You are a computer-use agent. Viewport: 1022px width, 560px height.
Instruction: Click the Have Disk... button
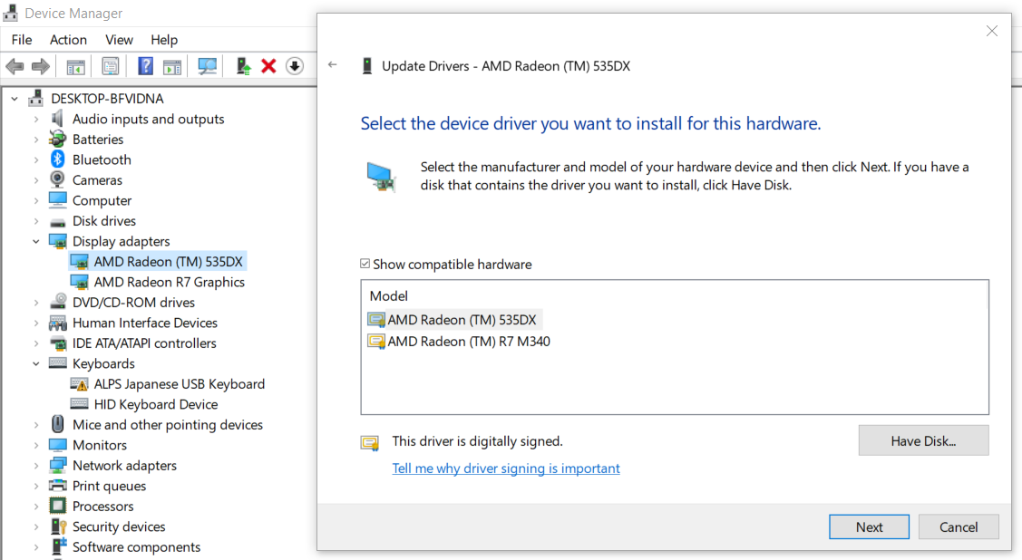click(923, 440)
